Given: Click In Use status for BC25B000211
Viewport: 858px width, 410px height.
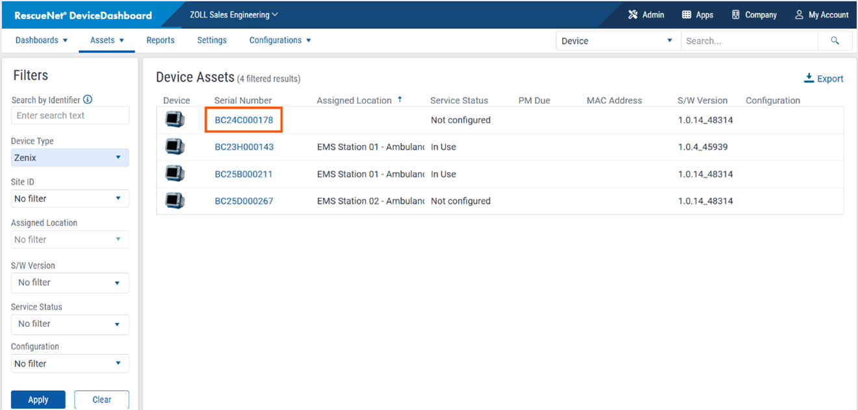Looking at the screenshot, I should pyautogui.click(x=443, y=174).
